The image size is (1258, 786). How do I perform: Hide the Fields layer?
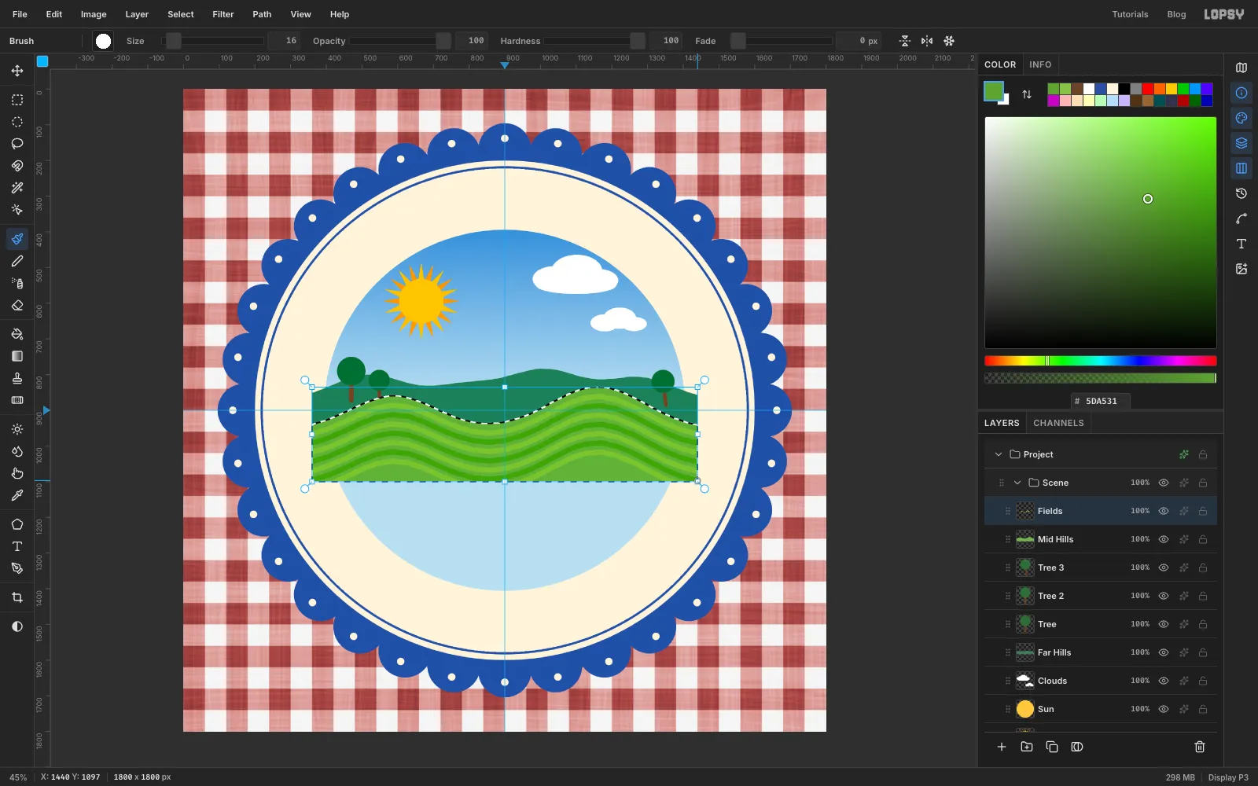pos(1164,511)
